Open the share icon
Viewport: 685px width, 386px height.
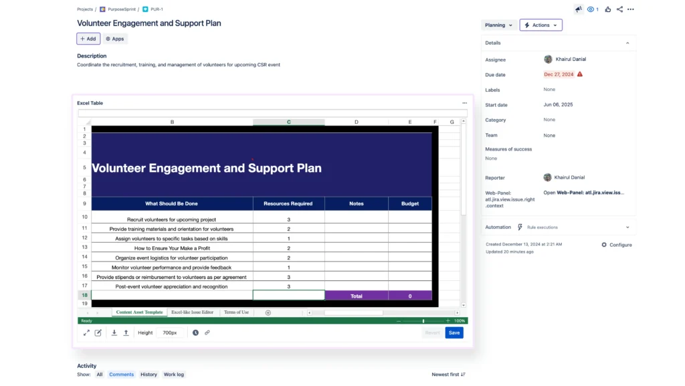[x=619, y=9]
